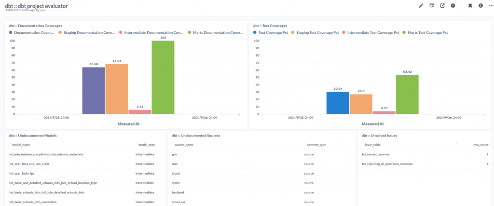Viewport: 494px width, 206px height.
Task: Click the pink 3.77 intermediate test bar
Action: [x=384, y=112]
